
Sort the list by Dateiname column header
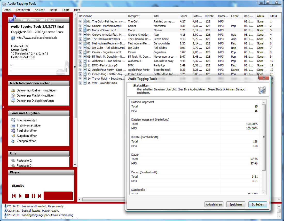coord(102,16)
